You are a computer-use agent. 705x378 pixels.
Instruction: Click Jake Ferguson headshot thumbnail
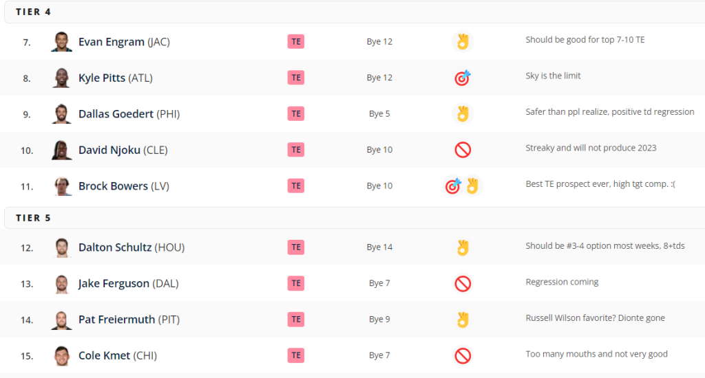pyautogui.click(x=61, y=284)
